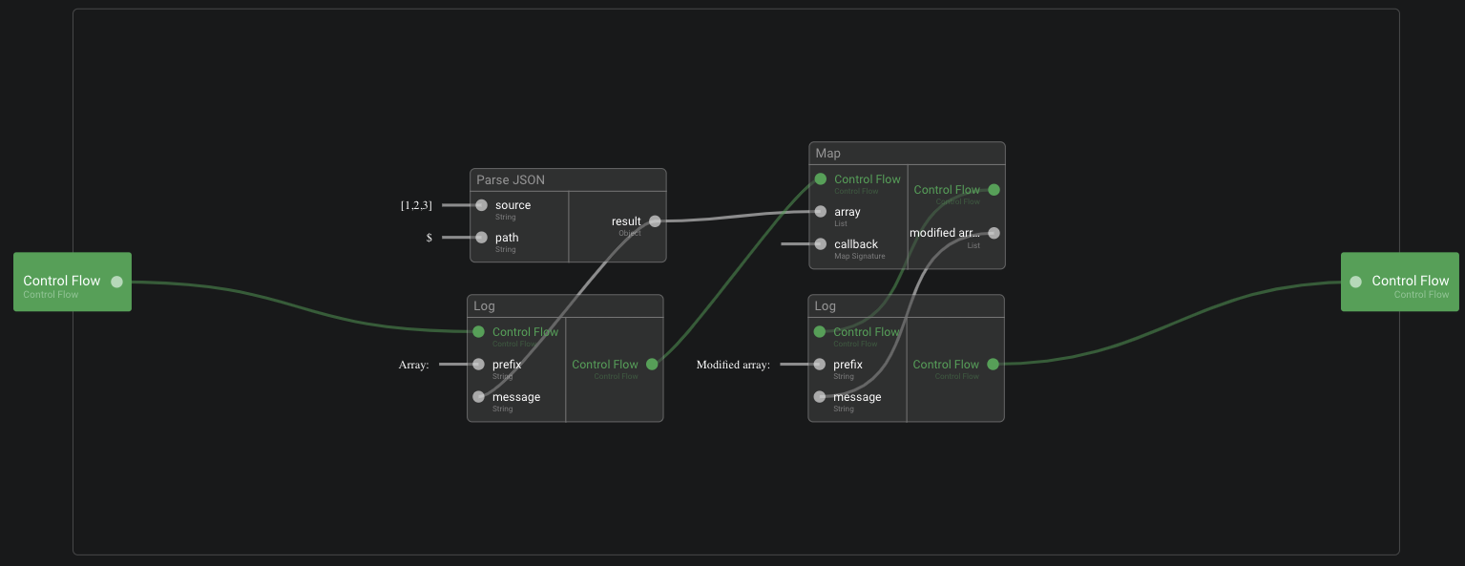
Task: Click the 'Modified array:' prefix value
Action: (733, 365)
